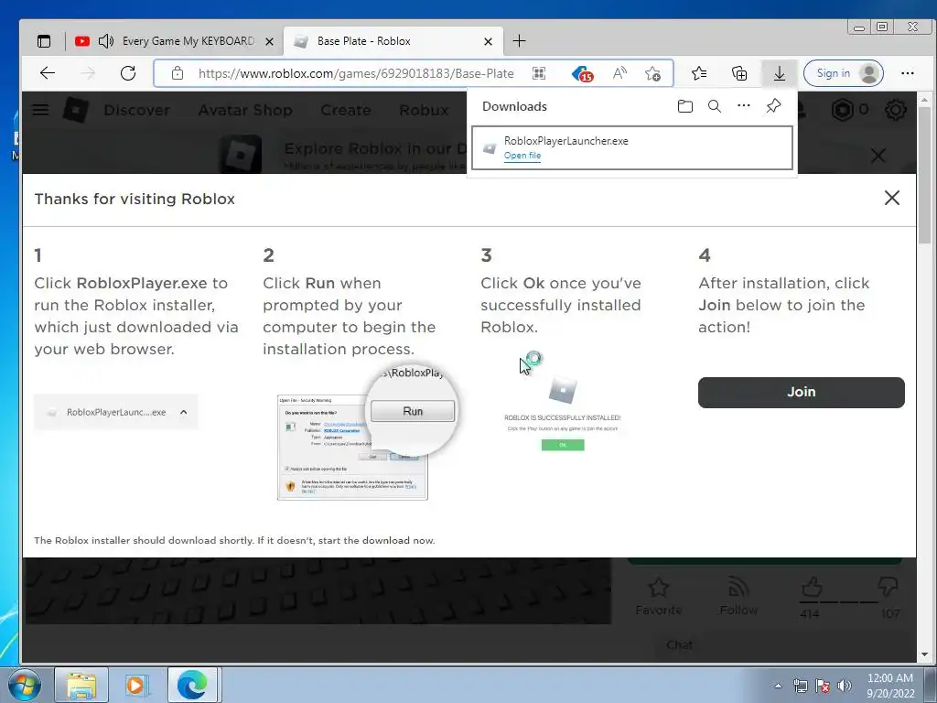Image resolution: width=937 pixels, height=703 pixels.
Task: Open the volume tray icon
Action: (844, 686)
